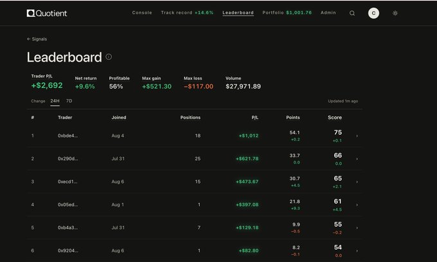Click the Points column header
The width and height of the screenshot is (437, 262).
[x=293, y=118]
